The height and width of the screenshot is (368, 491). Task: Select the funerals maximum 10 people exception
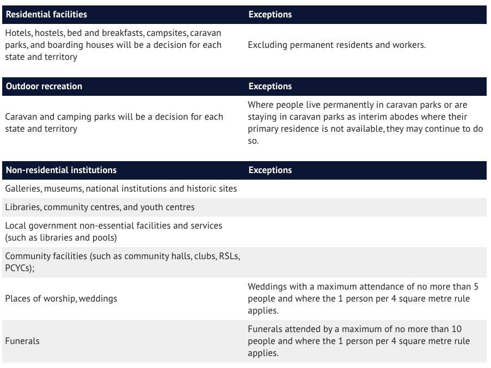363,341
